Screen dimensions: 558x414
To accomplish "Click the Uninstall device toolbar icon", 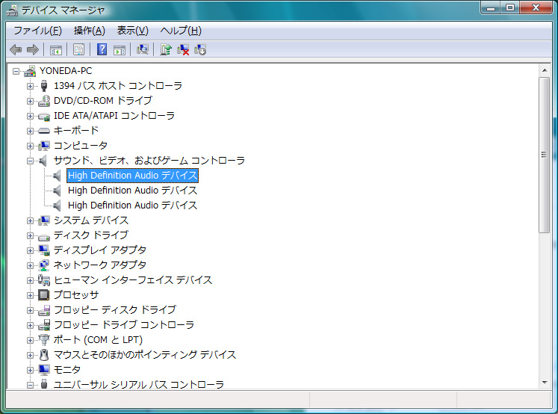I will point(200,49).
